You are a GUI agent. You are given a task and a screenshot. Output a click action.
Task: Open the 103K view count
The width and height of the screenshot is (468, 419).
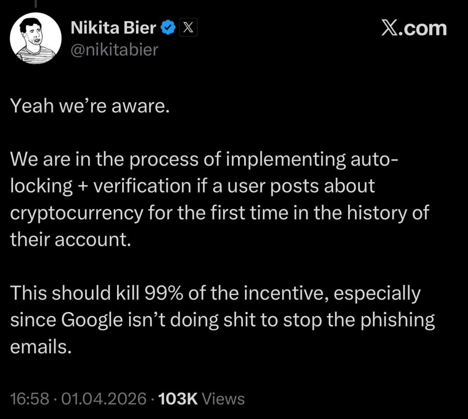click(178, 399)
